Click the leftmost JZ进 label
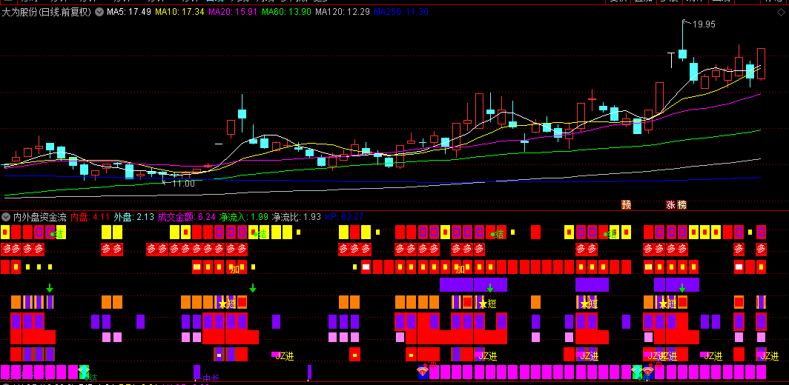This screenshot has width=789, height=385. (x=284, y=356)
